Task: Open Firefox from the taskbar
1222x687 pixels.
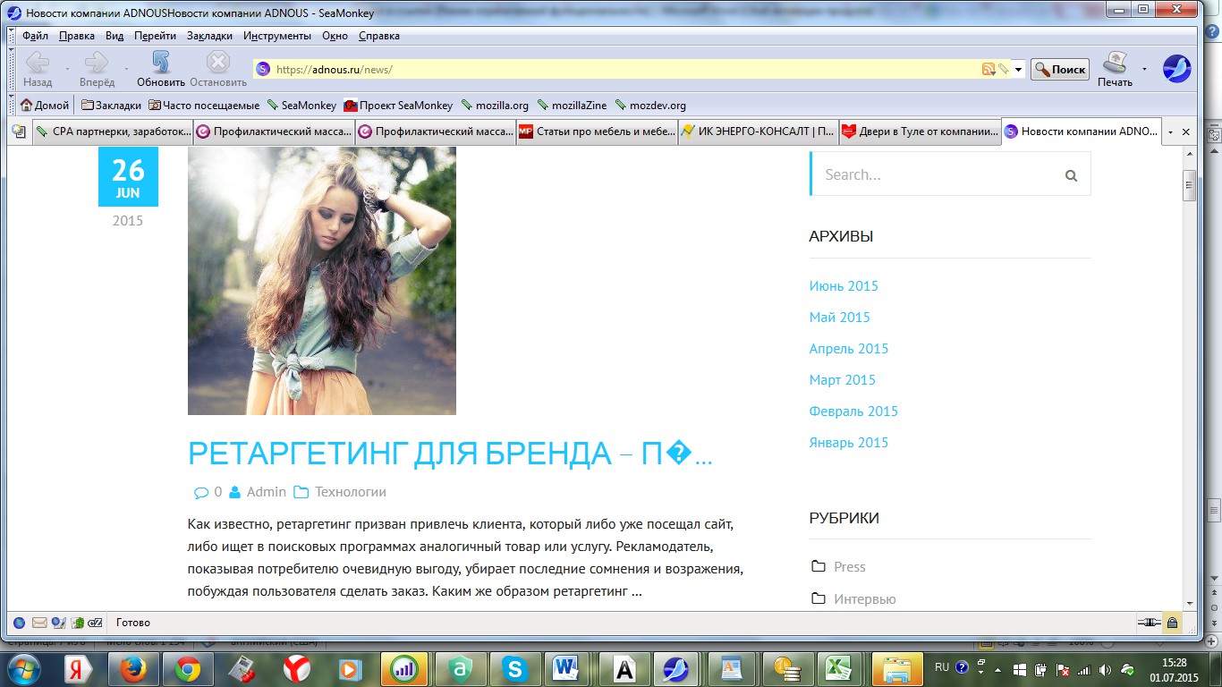Action: 133,668
